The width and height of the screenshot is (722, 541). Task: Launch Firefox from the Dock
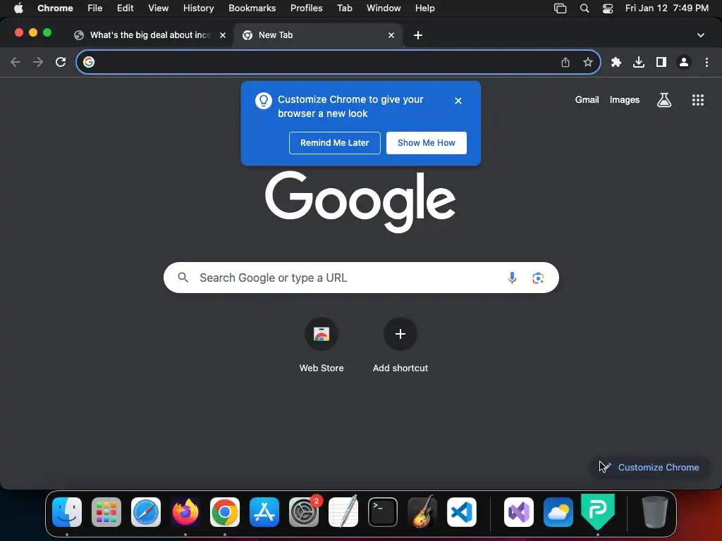pos(185,512)
